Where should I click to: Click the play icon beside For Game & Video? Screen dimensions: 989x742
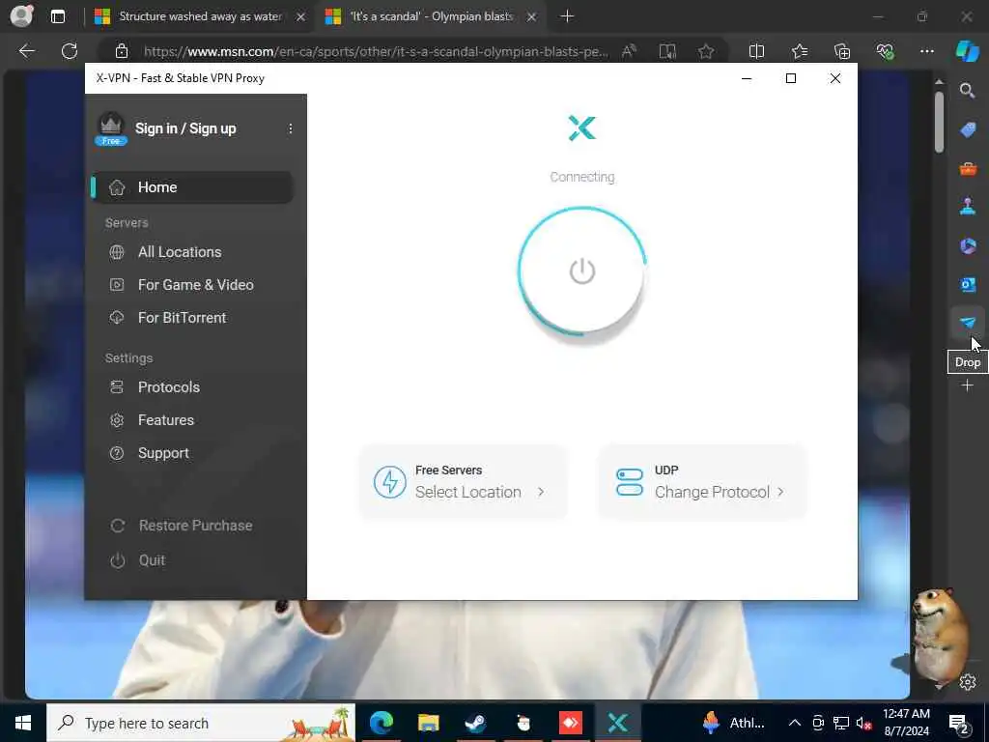coord(117,285)
